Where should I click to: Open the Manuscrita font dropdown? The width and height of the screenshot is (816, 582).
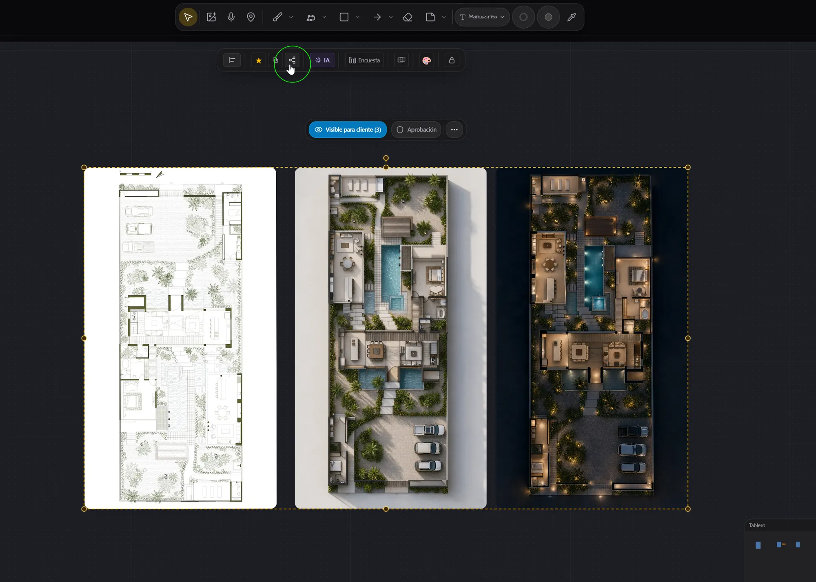[482, 17]
